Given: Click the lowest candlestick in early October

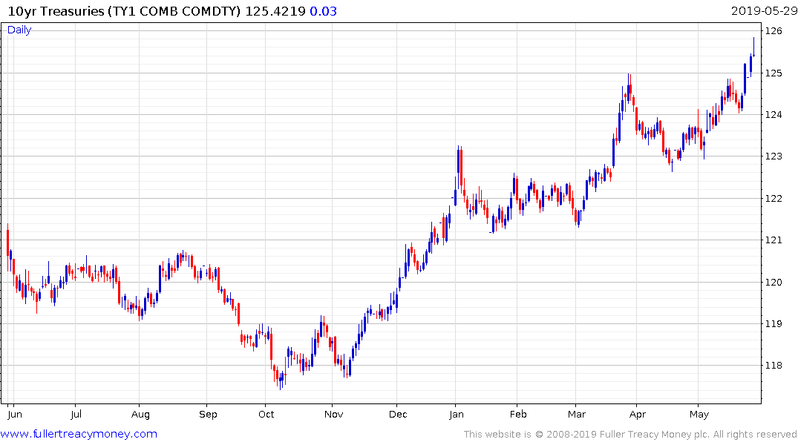Looking at the screenshot, I should pos(280,380).
